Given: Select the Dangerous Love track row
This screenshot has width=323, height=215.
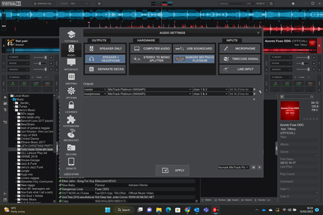Looking at the screenshot, I should (x=127, y=189).
